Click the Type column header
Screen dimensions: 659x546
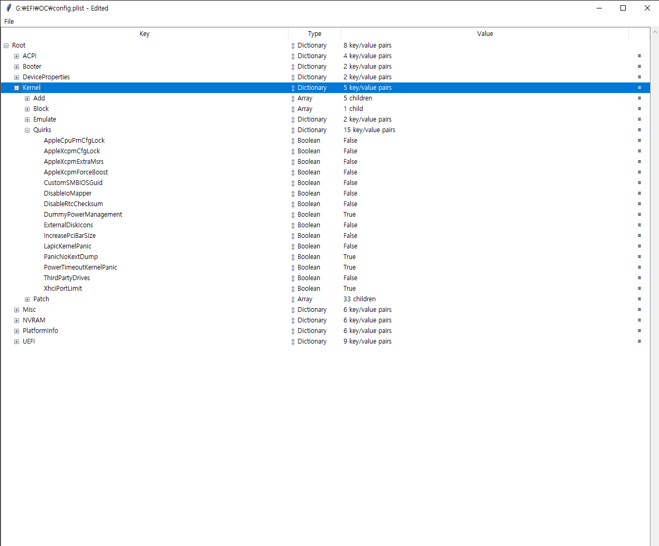[x=314, y=34]
